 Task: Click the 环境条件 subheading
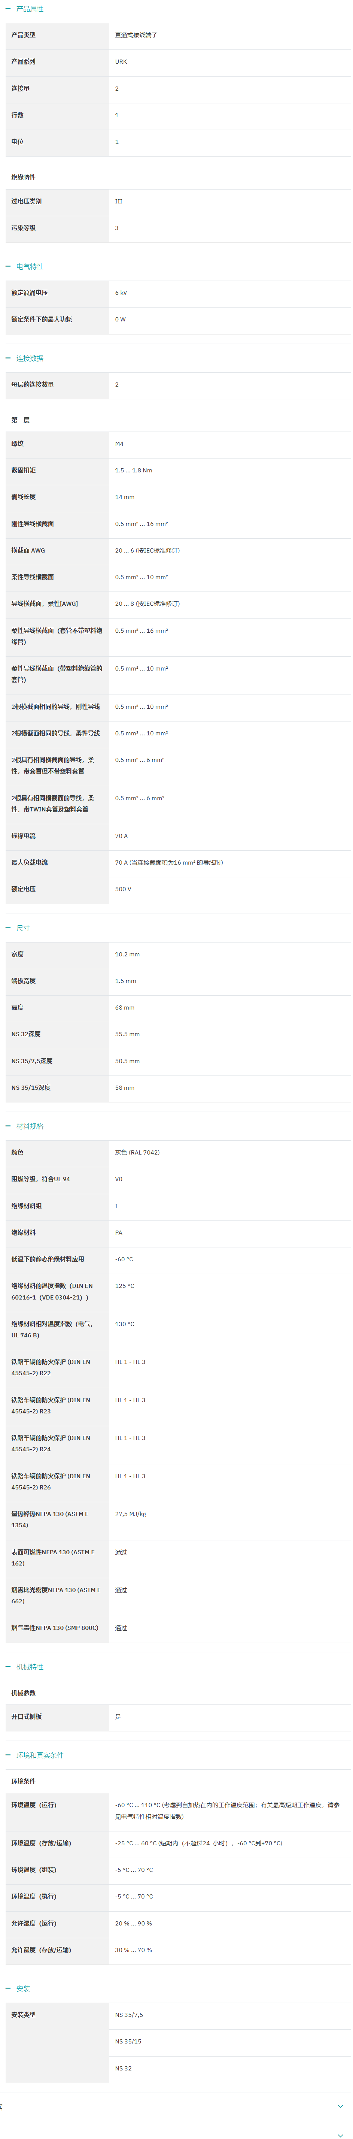pyautogui.click(x=23, y=1781)
